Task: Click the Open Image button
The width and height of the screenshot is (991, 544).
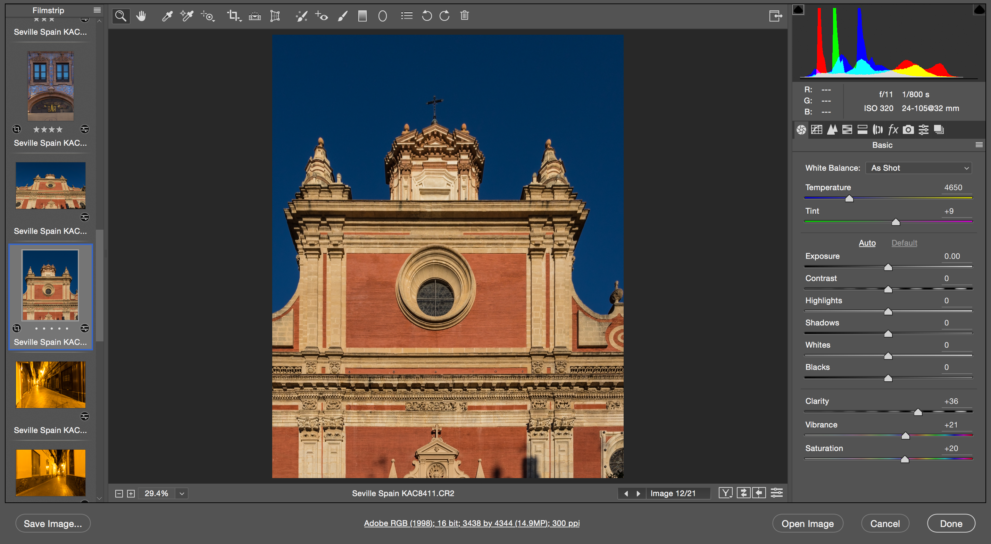Action: click(x=808, y=523)
